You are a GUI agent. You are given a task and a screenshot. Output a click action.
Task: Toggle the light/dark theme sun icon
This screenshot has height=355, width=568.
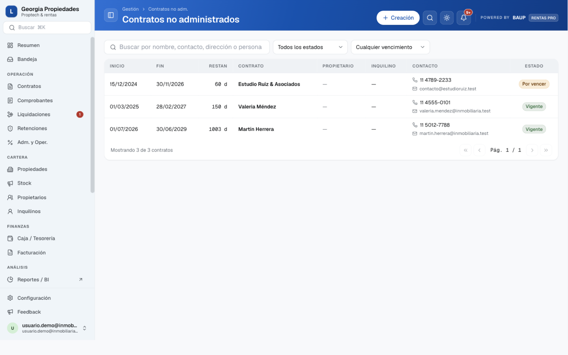447,18
